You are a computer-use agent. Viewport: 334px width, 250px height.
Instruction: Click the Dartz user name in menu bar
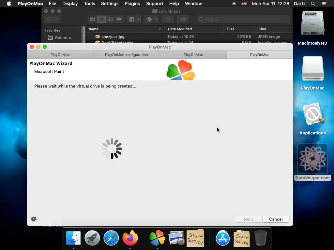coord(299,4)
